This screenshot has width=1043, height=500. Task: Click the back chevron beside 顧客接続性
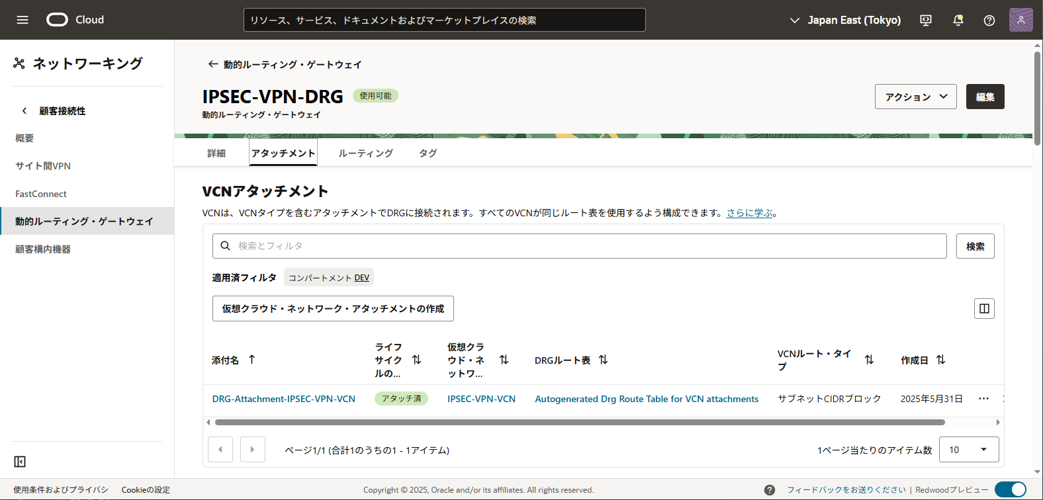(x=24, y=111)
